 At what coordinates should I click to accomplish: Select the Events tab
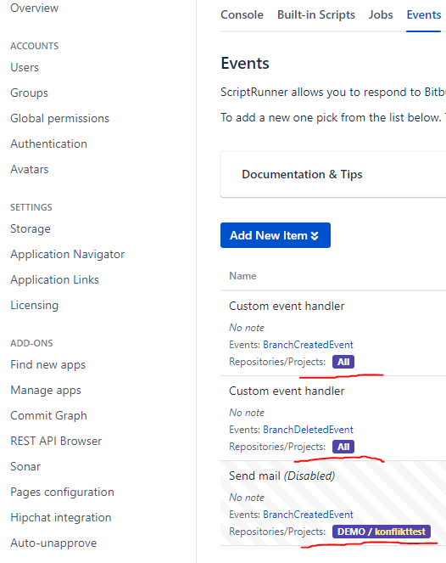pos(424,15)
